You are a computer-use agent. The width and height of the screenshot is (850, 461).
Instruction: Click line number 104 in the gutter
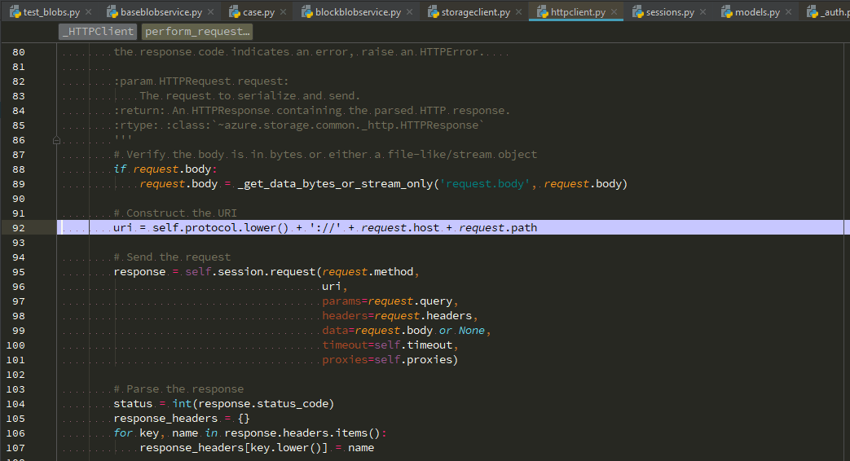click(15, 403)
